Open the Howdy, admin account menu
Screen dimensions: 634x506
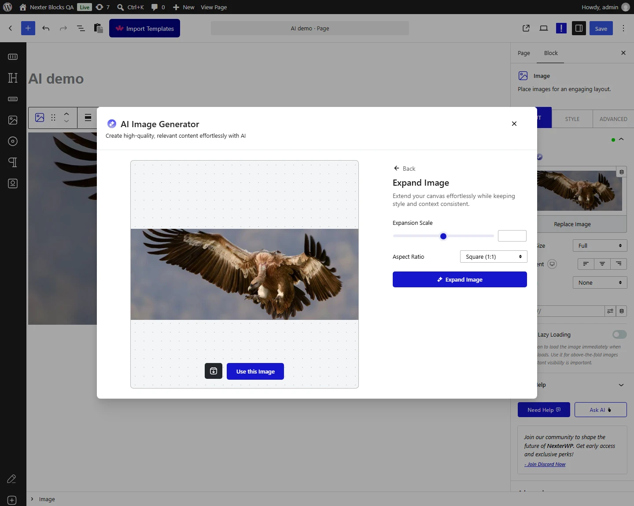point(605,7)
